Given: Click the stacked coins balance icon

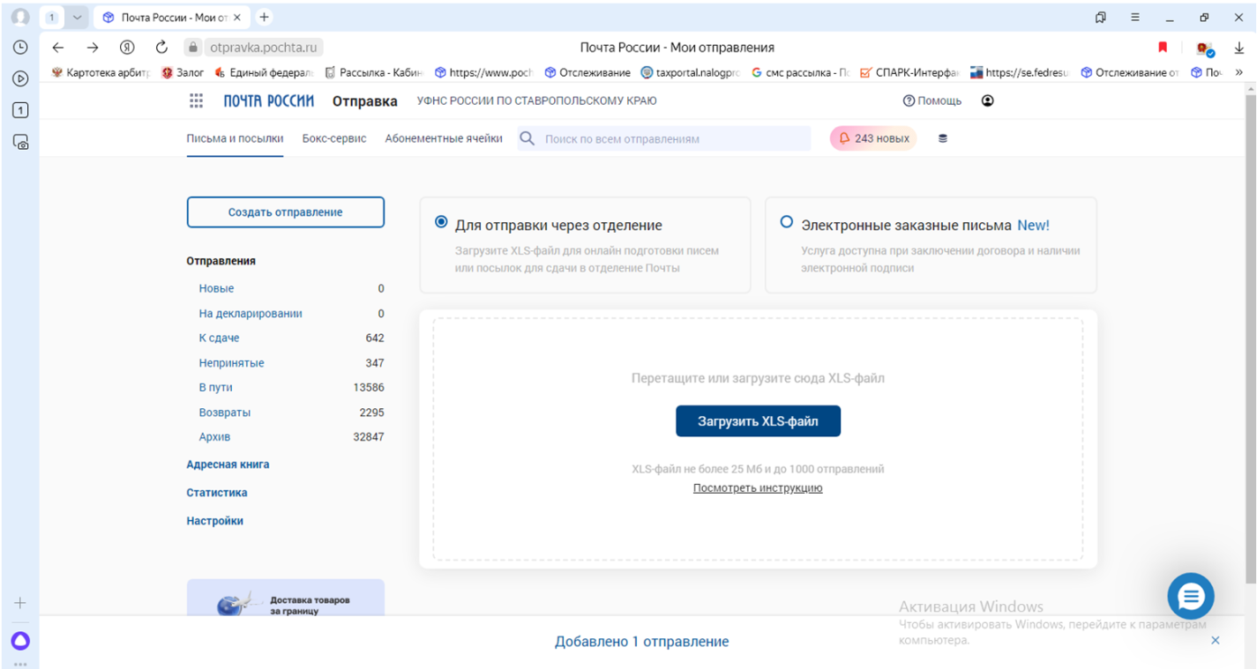Looking at the screenshot, I should 942,139.
